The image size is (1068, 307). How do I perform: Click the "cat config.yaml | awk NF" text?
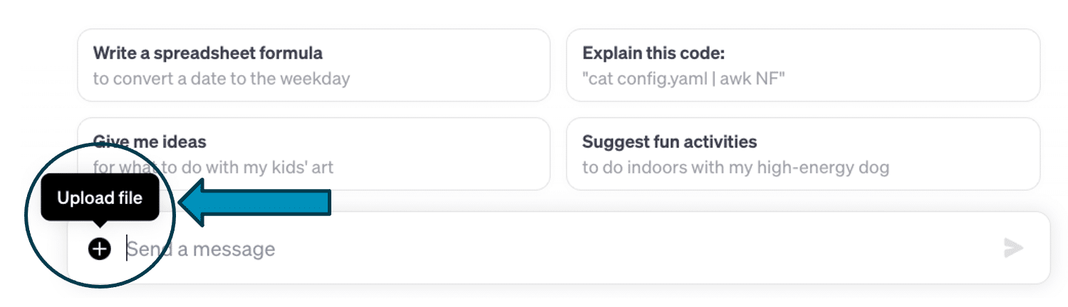(x=683, y=78)
